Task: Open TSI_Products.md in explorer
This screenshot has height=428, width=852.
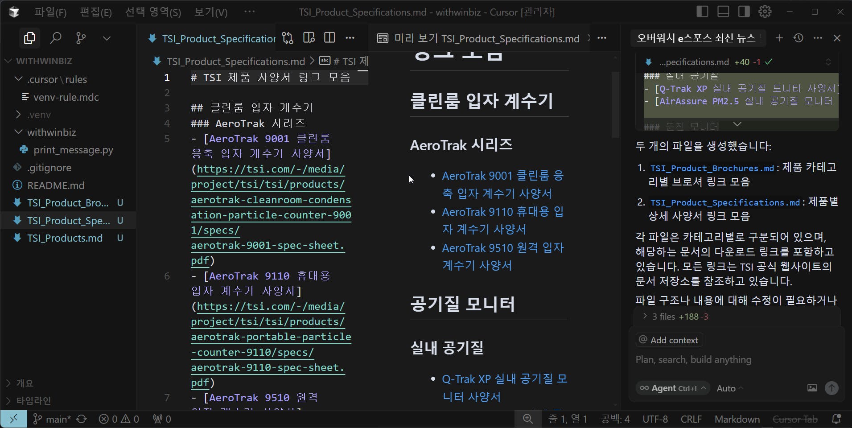Action: 65,238
